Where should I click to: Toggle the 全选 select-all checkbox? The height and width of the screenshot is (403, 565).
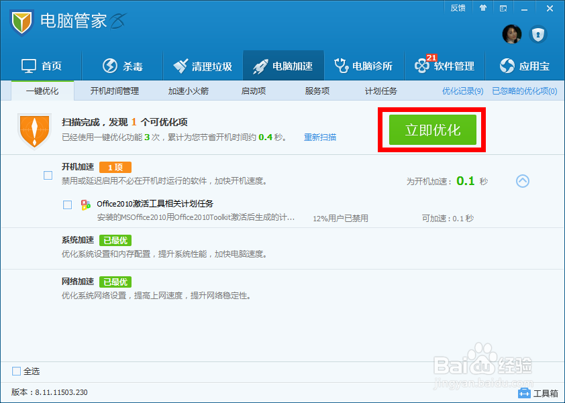pos(16,371)
